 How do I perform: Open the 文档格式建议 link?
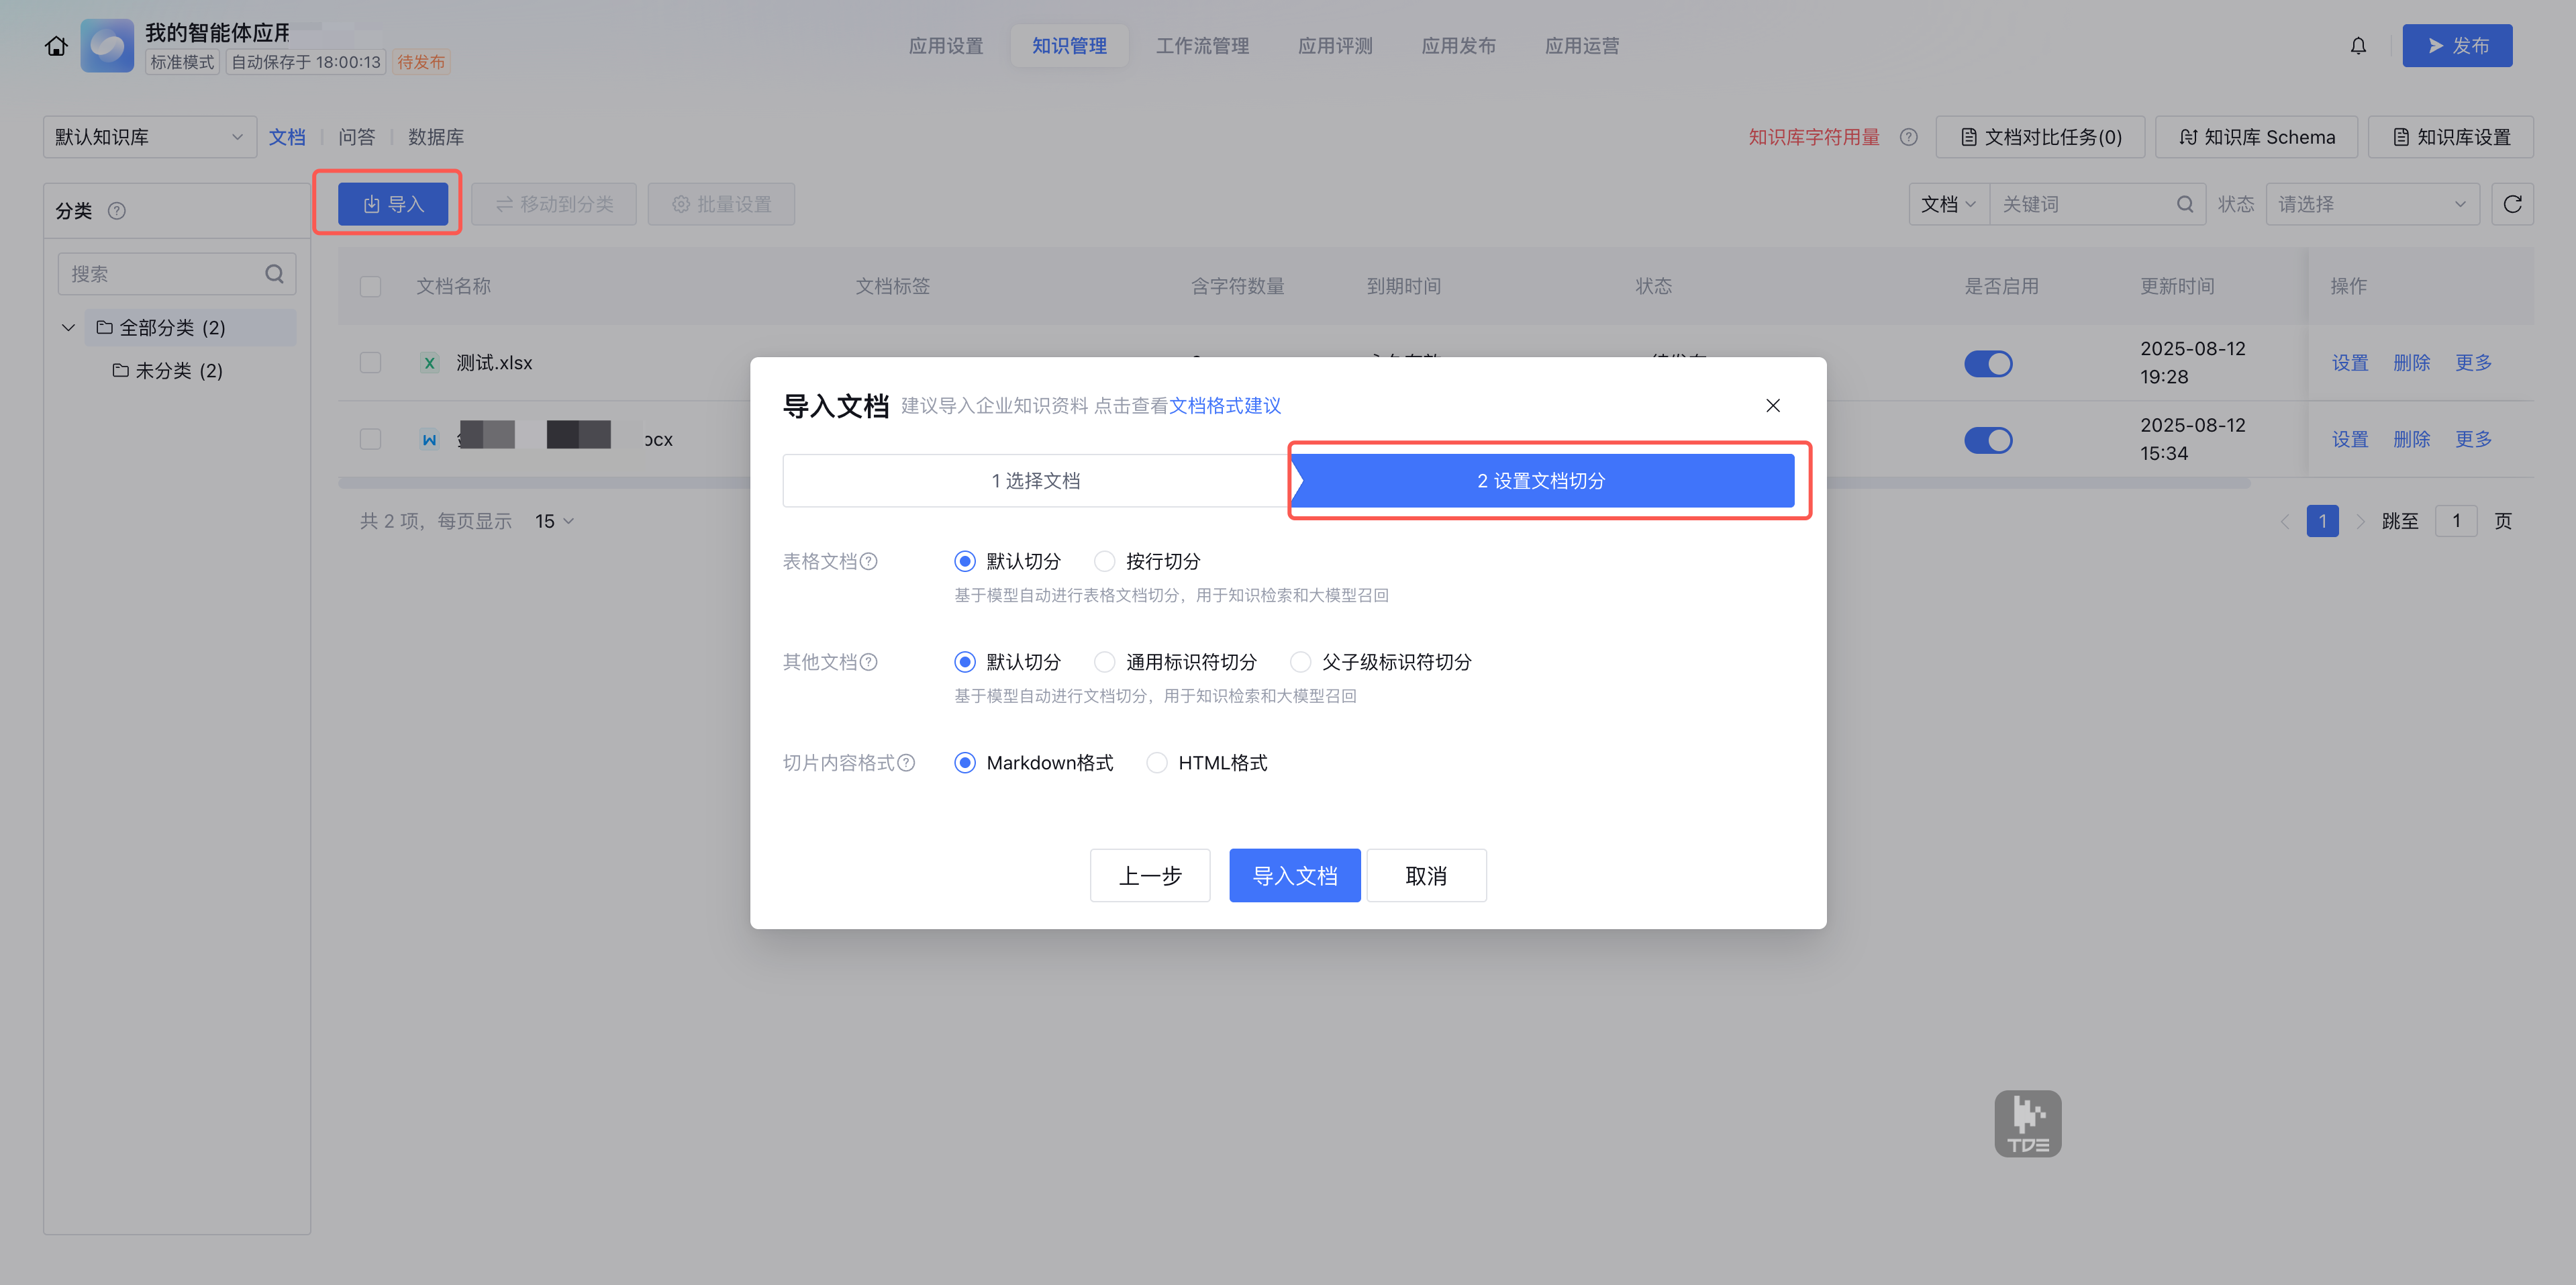1225,406
